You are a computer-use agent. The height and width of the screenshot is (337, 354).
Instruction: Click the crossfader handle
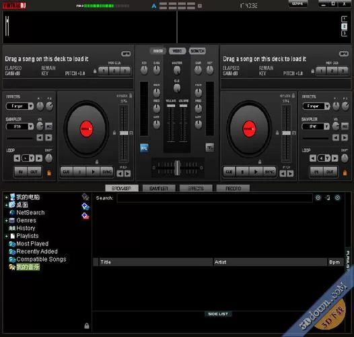[x=178, y=168]
